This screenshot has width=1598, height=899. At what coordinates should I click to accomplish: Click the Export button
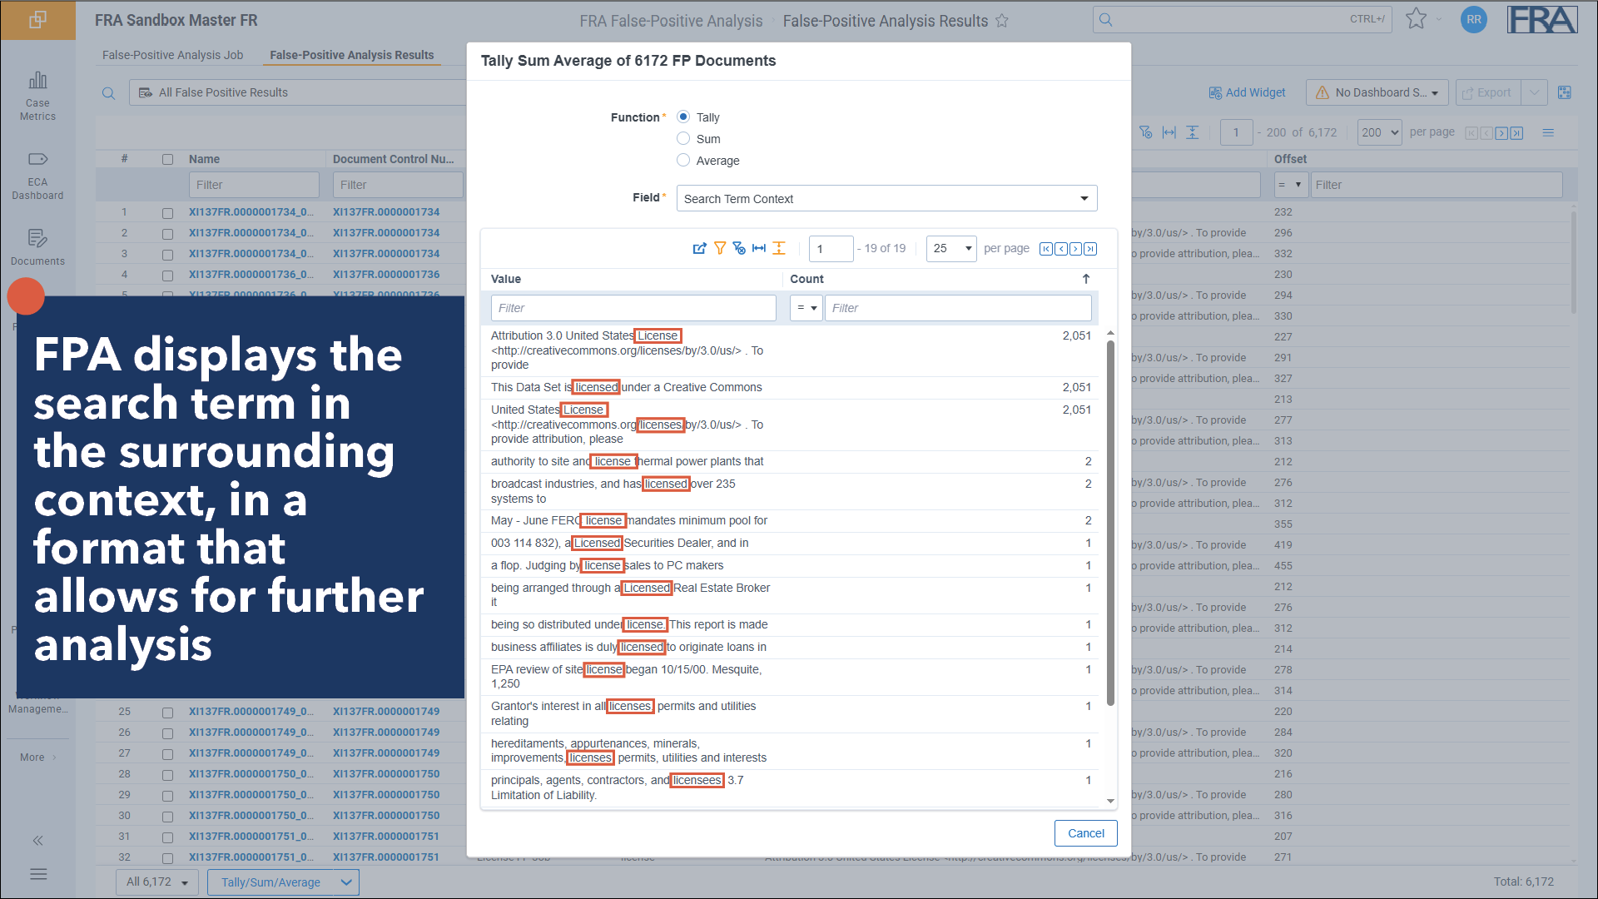tap(1487, 92)
